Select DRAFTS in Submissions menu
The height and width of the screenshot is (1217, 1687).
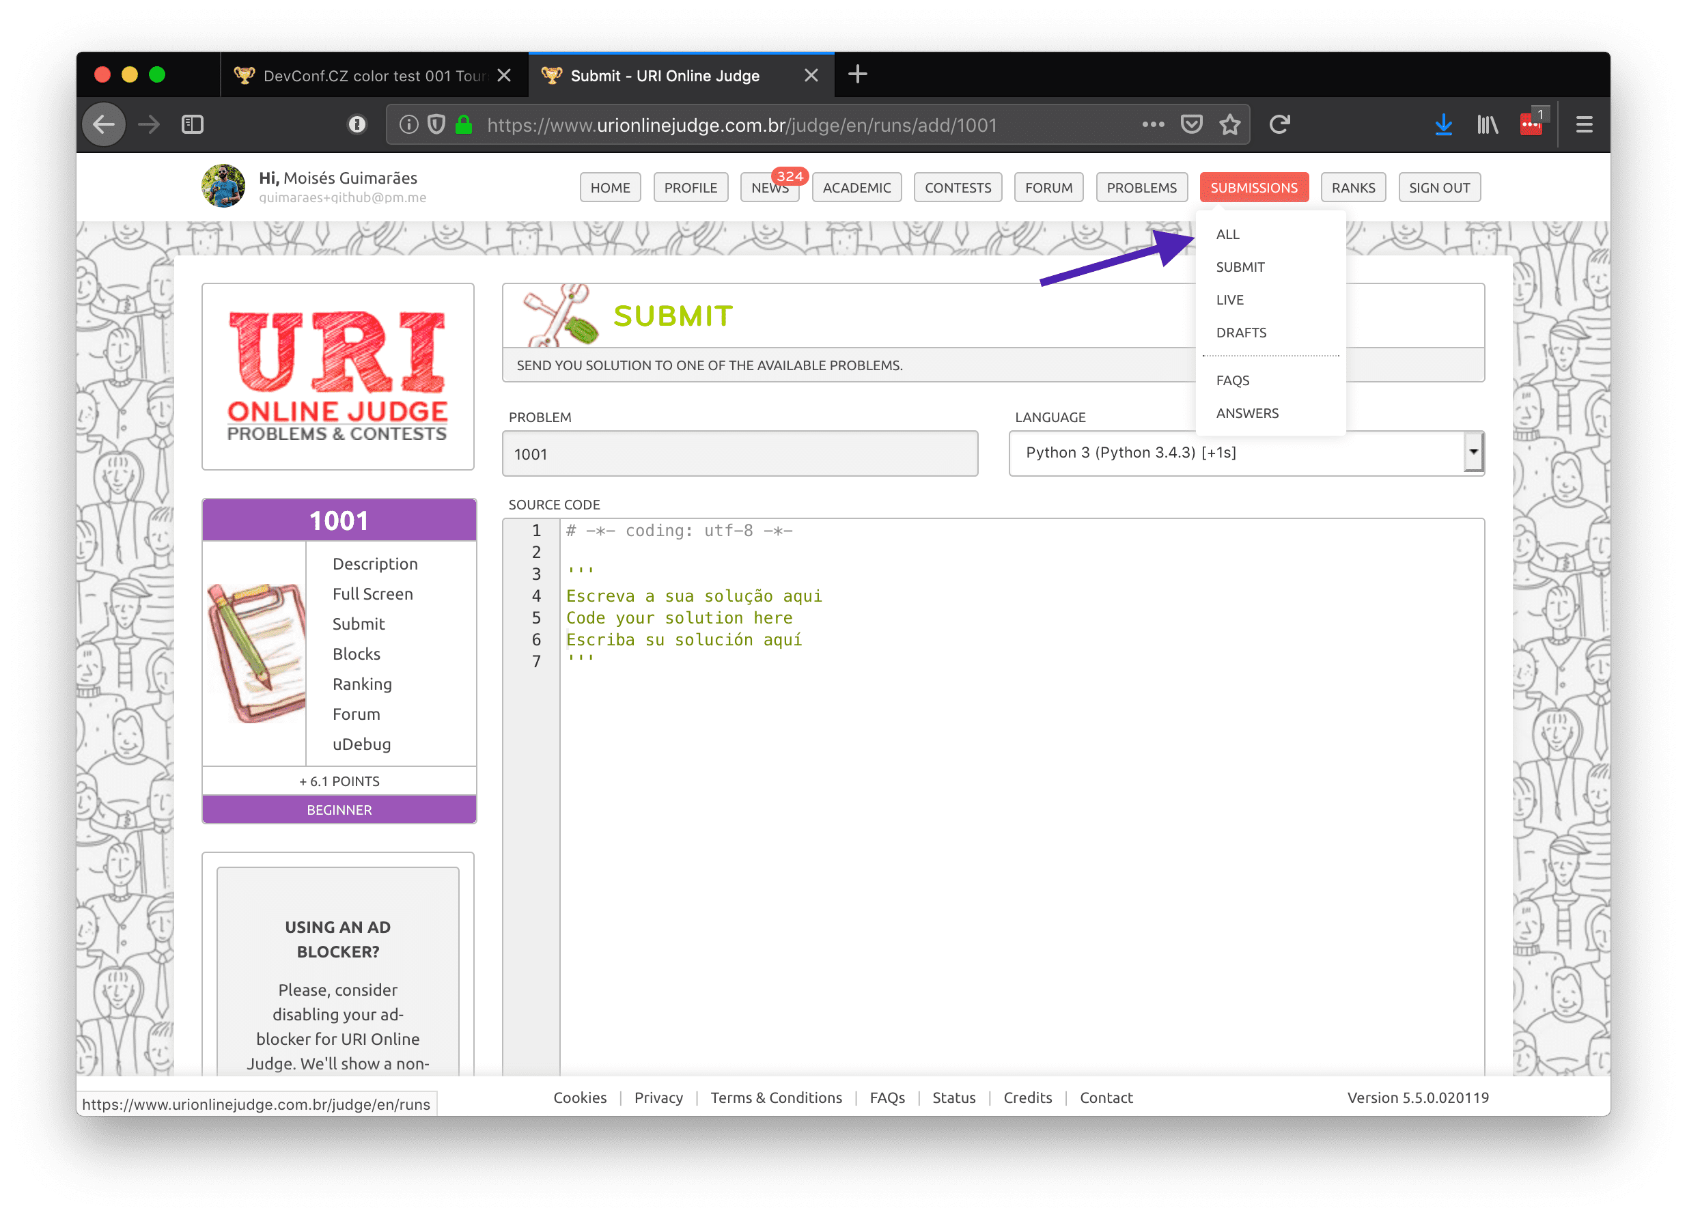(1241, 333)
